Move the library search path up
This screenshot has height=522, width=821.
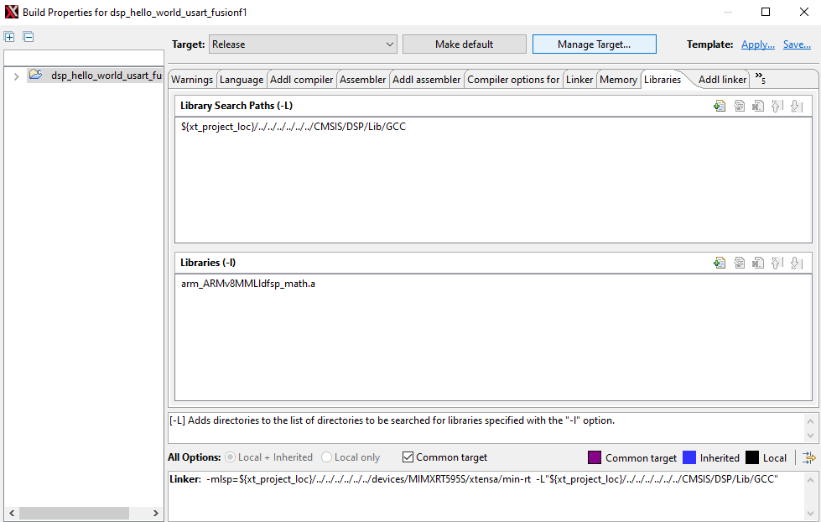pos(777,106)
